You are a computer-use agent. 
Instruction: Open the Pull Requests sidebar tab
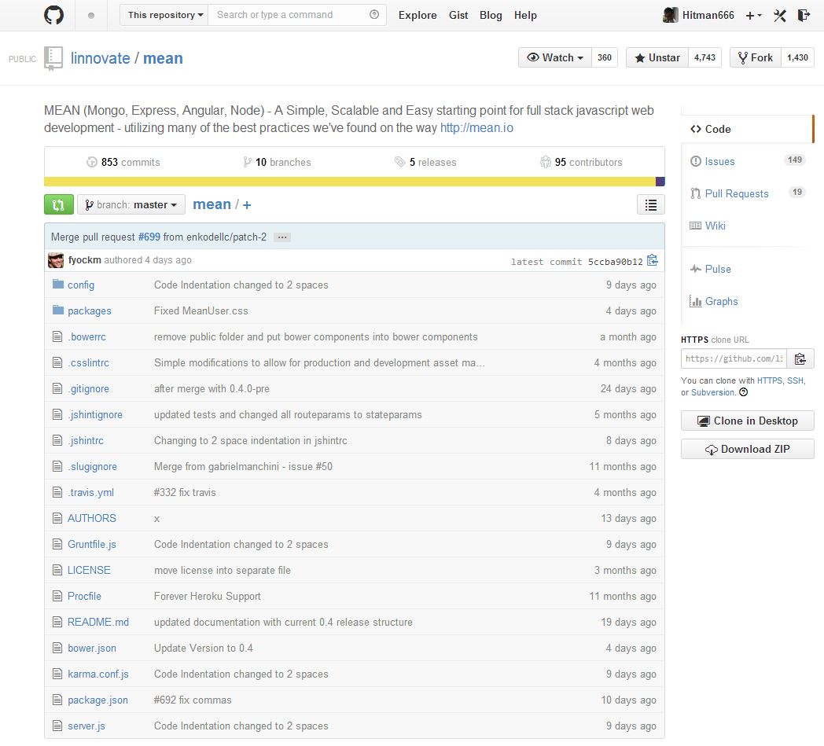coord(747,193)
